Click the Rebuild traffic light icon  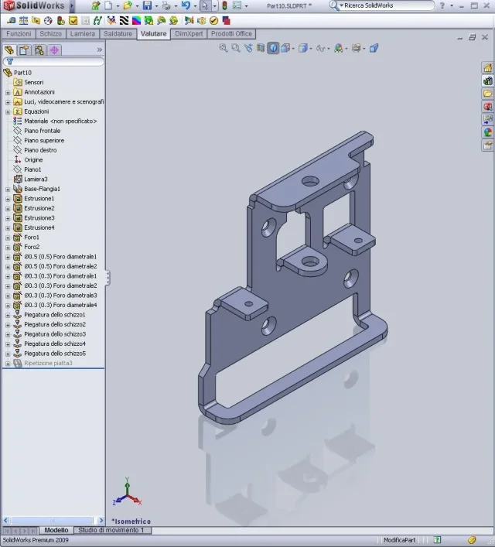click(x=224, y=5)
